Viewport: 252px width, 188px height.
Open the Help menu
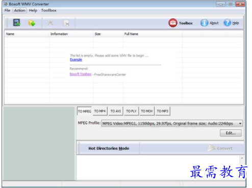[33, 10]
